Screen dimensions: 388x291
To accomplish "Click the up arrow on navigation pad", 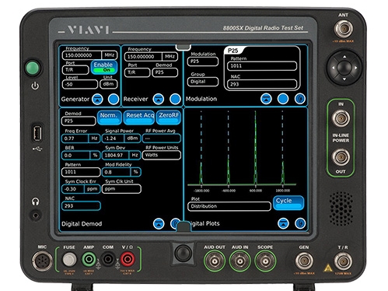I will 344,56.
